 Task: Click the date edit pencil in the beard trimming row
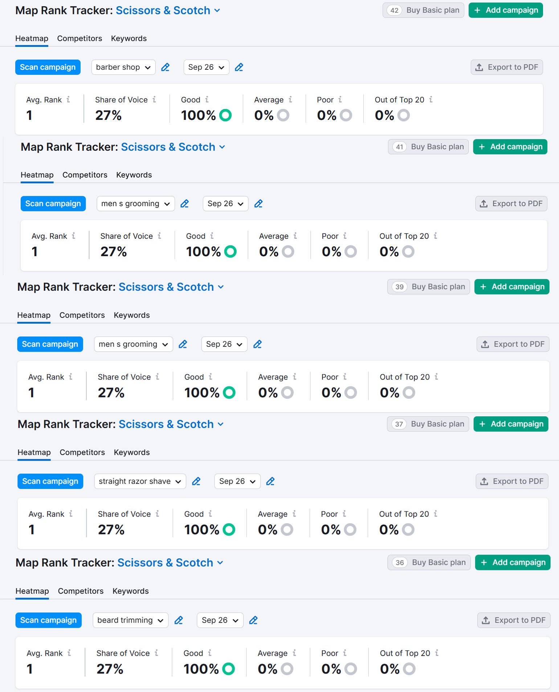[x=253, y=620]
